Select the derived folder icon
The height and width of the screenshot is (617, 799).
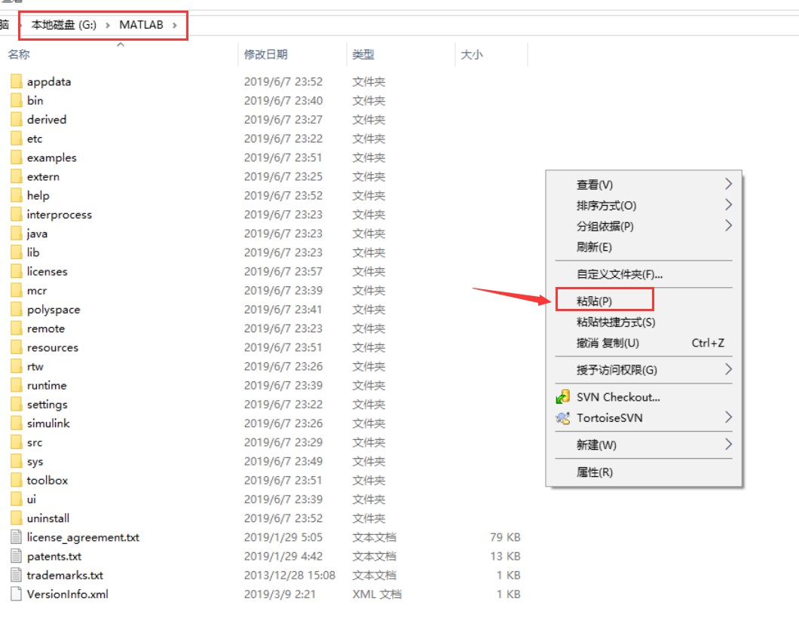coord(17,119)
